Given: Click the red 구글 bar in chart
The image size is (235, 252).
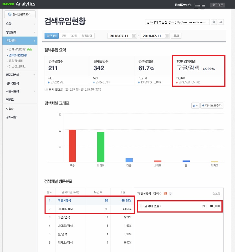Looking at the screenshot, I should click(72, 146).
